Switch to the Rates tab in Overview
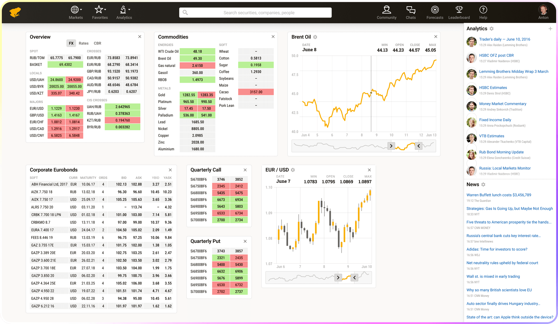This screenshot has width=558, height=324. (x=83, y=43)
